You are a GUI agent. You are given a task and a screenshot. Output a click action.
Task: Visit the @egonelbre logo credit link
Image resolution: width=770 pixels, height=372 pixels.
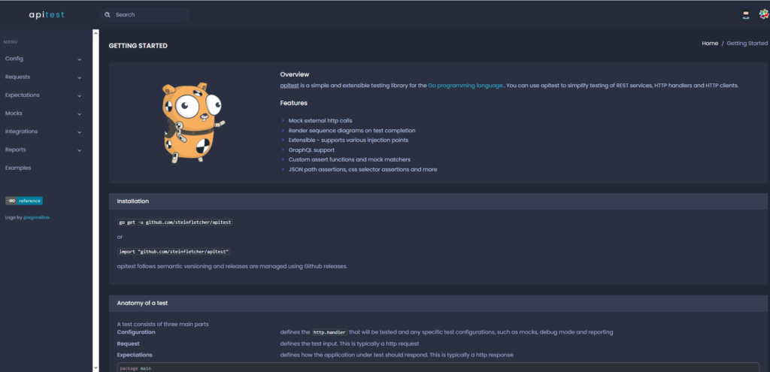(37, 218)
